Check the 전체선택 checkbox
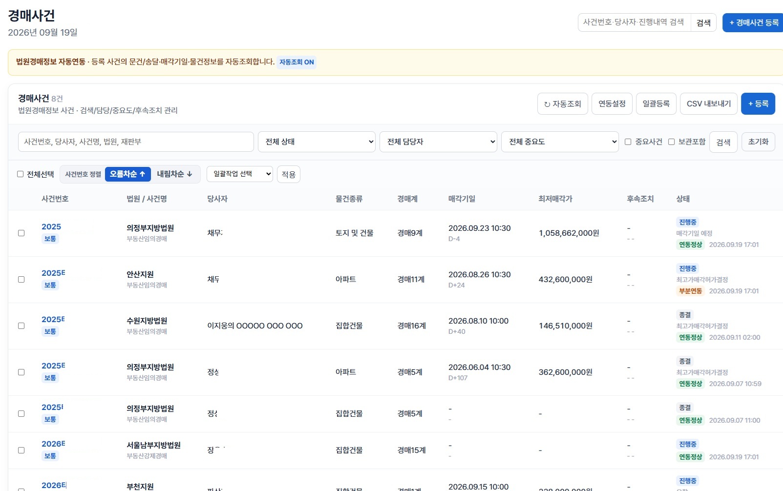Screen dimensions: 783x491 pos(21,174)
